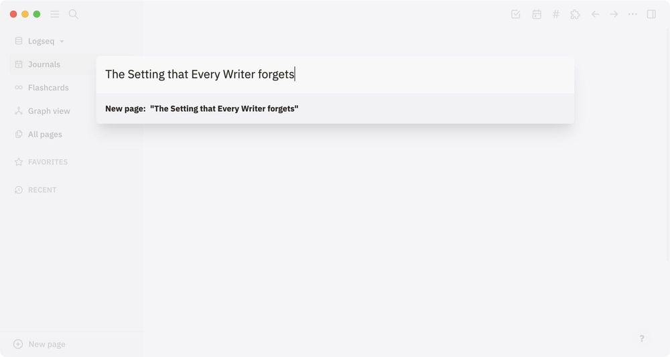Open the calendar journal icon
The image size is (670, 357).
[537, 14]
